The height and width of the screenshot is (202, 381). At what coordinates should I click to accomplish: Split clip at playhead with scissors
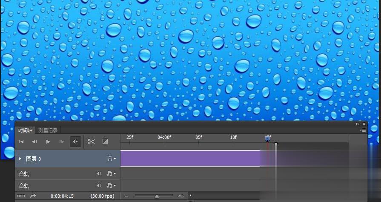tap(91, 141)
